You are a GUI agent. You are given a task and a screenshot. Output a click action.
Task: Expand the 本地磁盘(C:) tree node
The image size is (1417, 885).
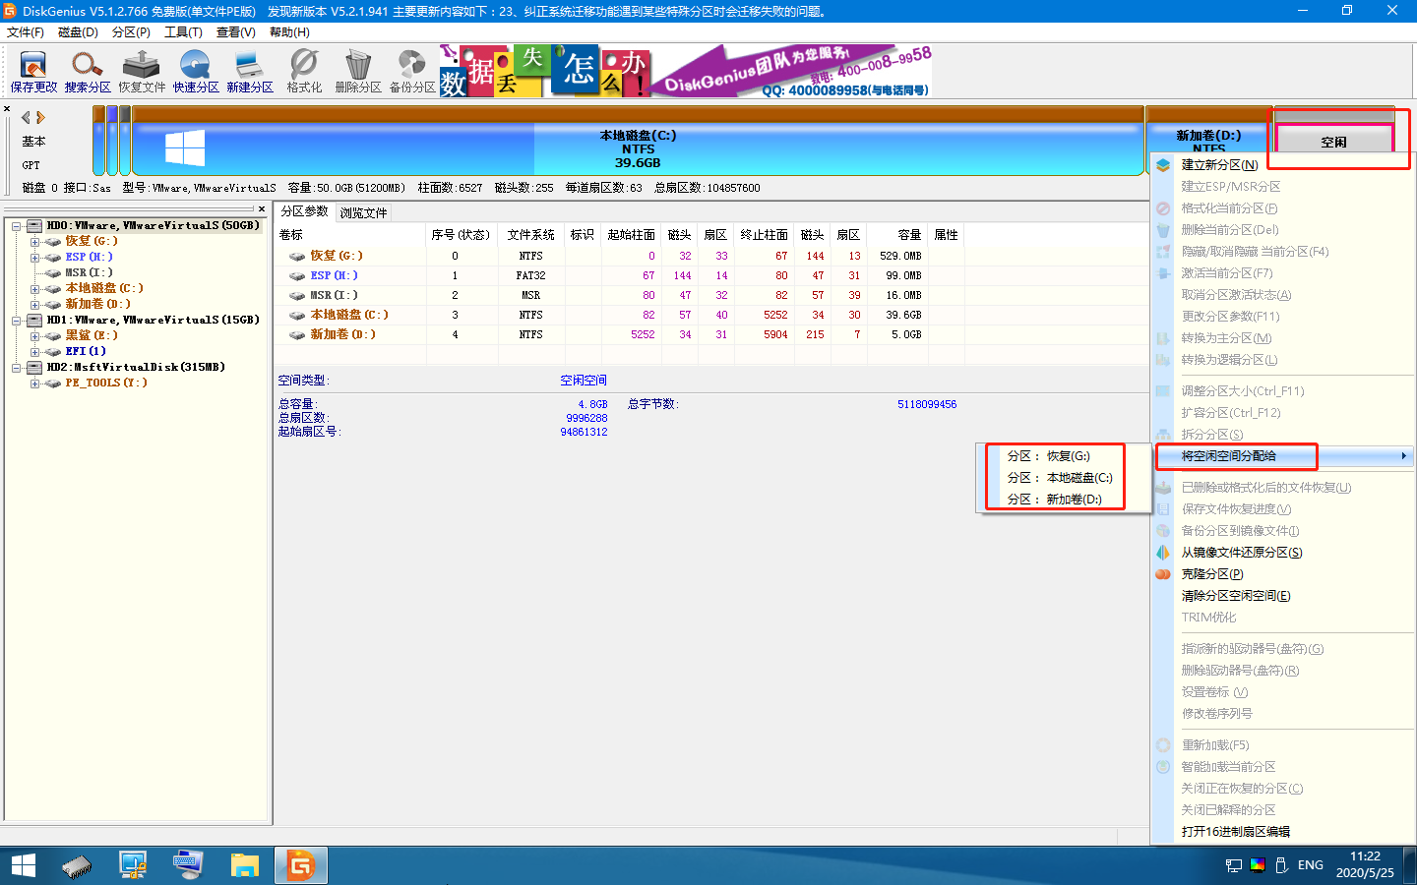point(34,288)
